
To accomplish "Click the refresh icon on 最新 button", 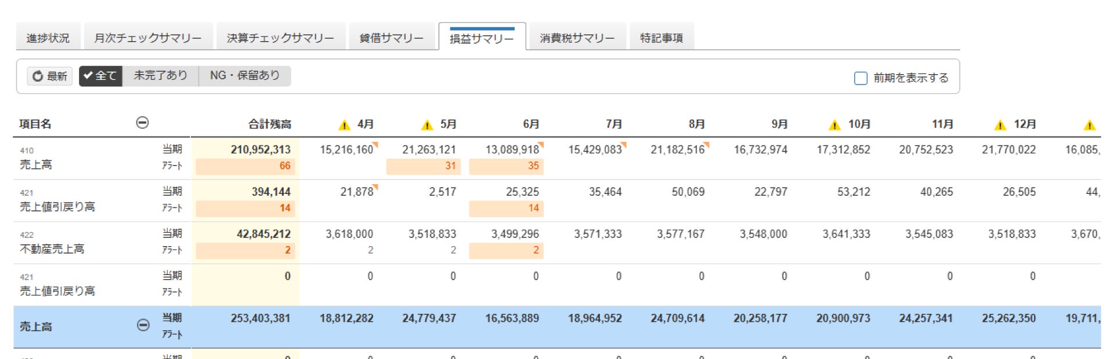I will tap(38, 76).
